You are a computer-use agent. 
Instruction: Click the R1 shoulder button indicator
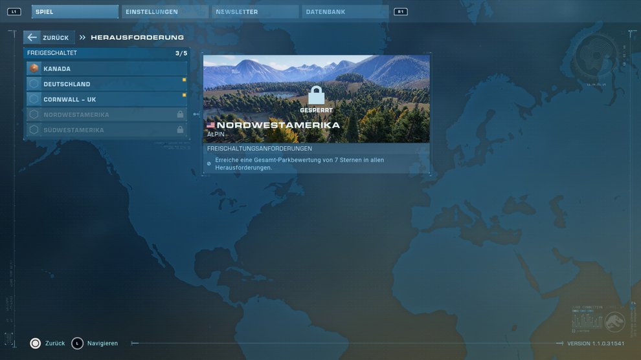(401, 12)
